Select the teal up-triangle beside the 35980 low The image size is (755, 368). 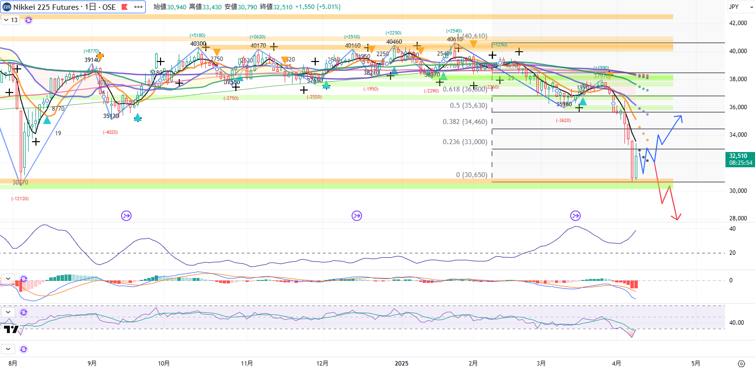coord(583,101)
